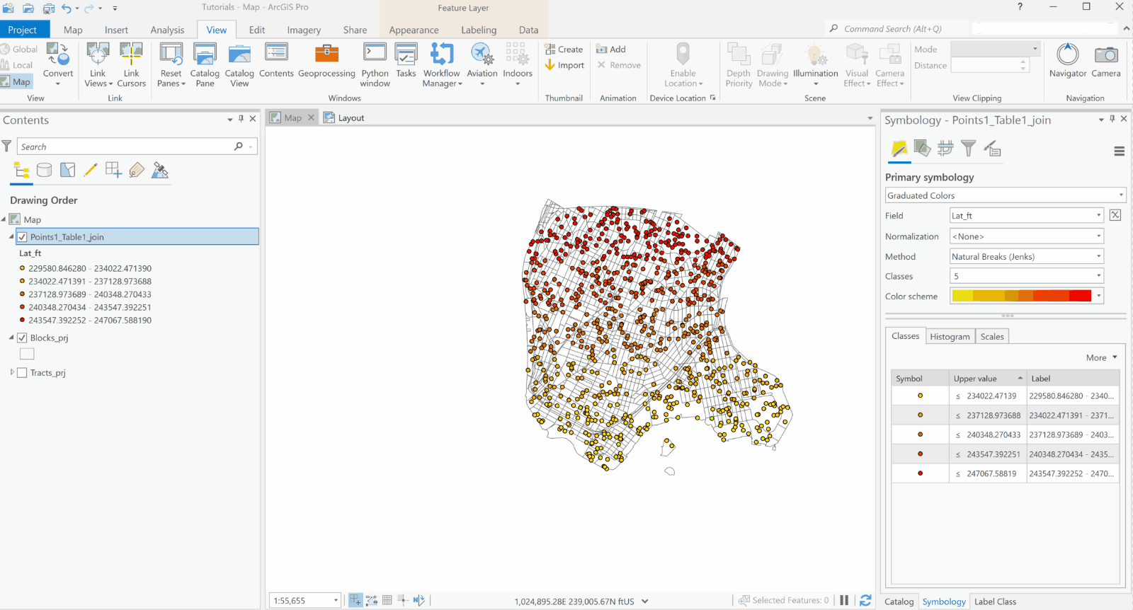Open the Geoprocessing toolbox

[326, 60]
